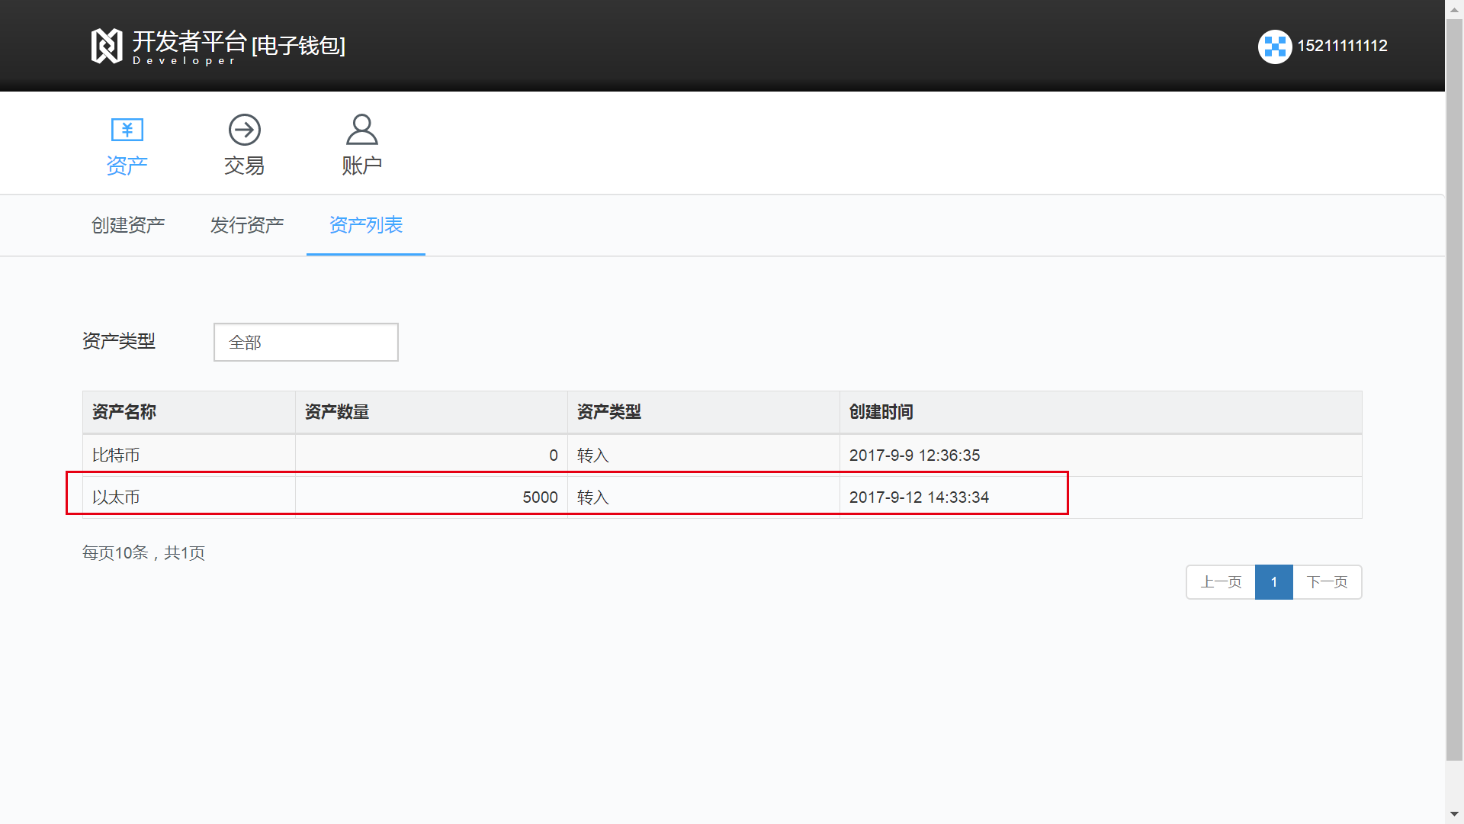The height and width of the screenshot is (824, 1464).
Task: Open the 账户 account person icon
Action: coord(362,130)
